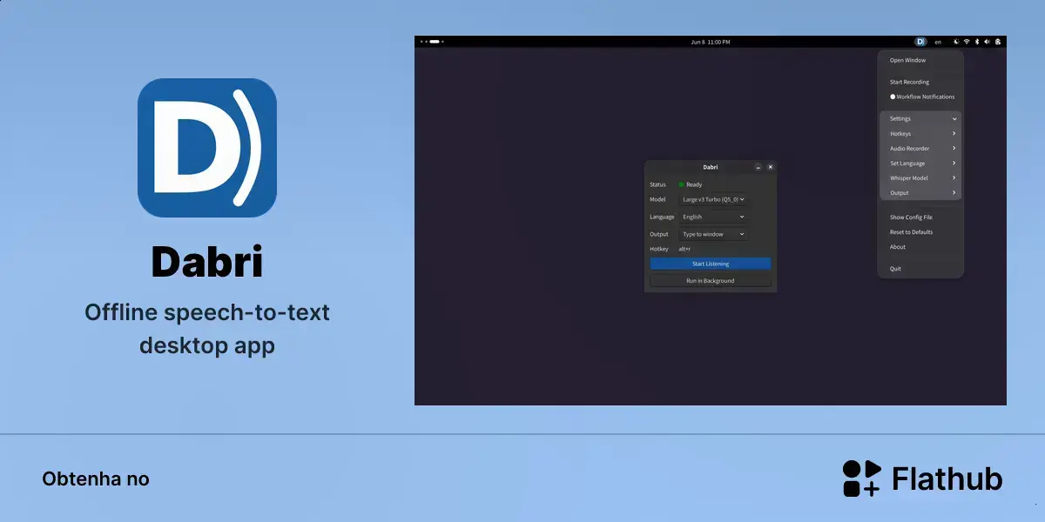The image size is (1045, 522).
Task: Click the night light icon in top bar
Action: pyautogui.click(x=957, y=42)
